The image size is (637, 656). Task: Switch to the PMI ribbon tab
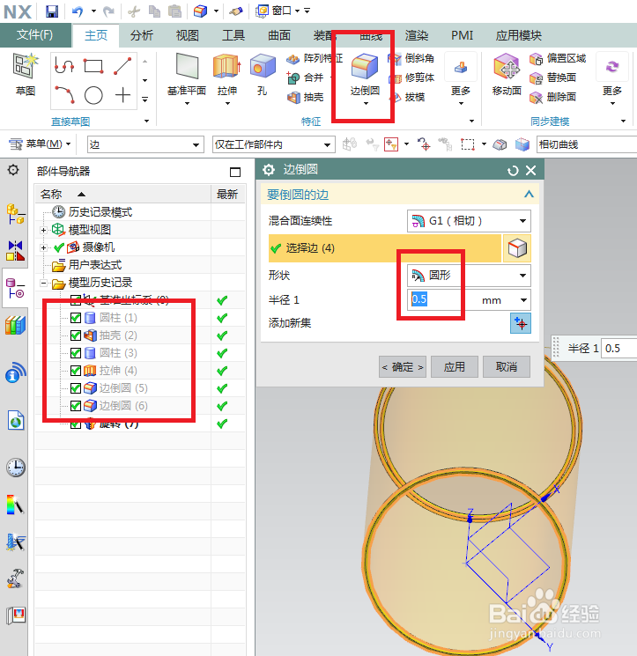tap(462, 35)
